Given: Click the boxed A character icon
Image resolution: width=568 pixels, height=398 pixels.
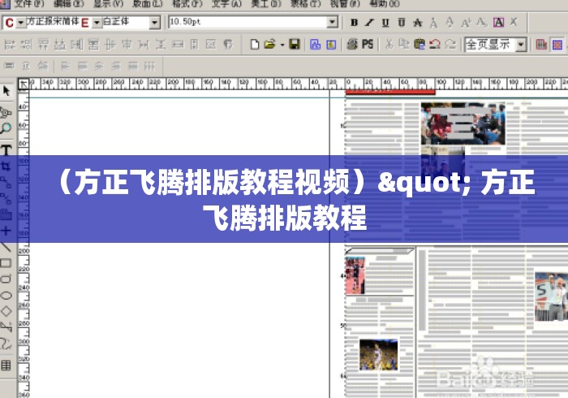Looking at the screenshot, I should [x=499, y=23].
